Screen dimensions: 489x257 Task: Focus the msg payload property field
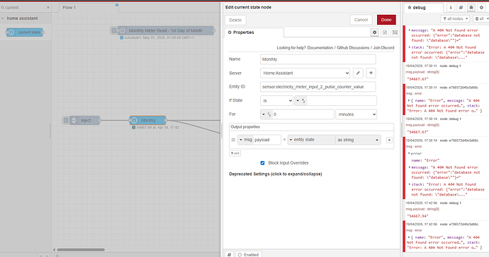267,140
